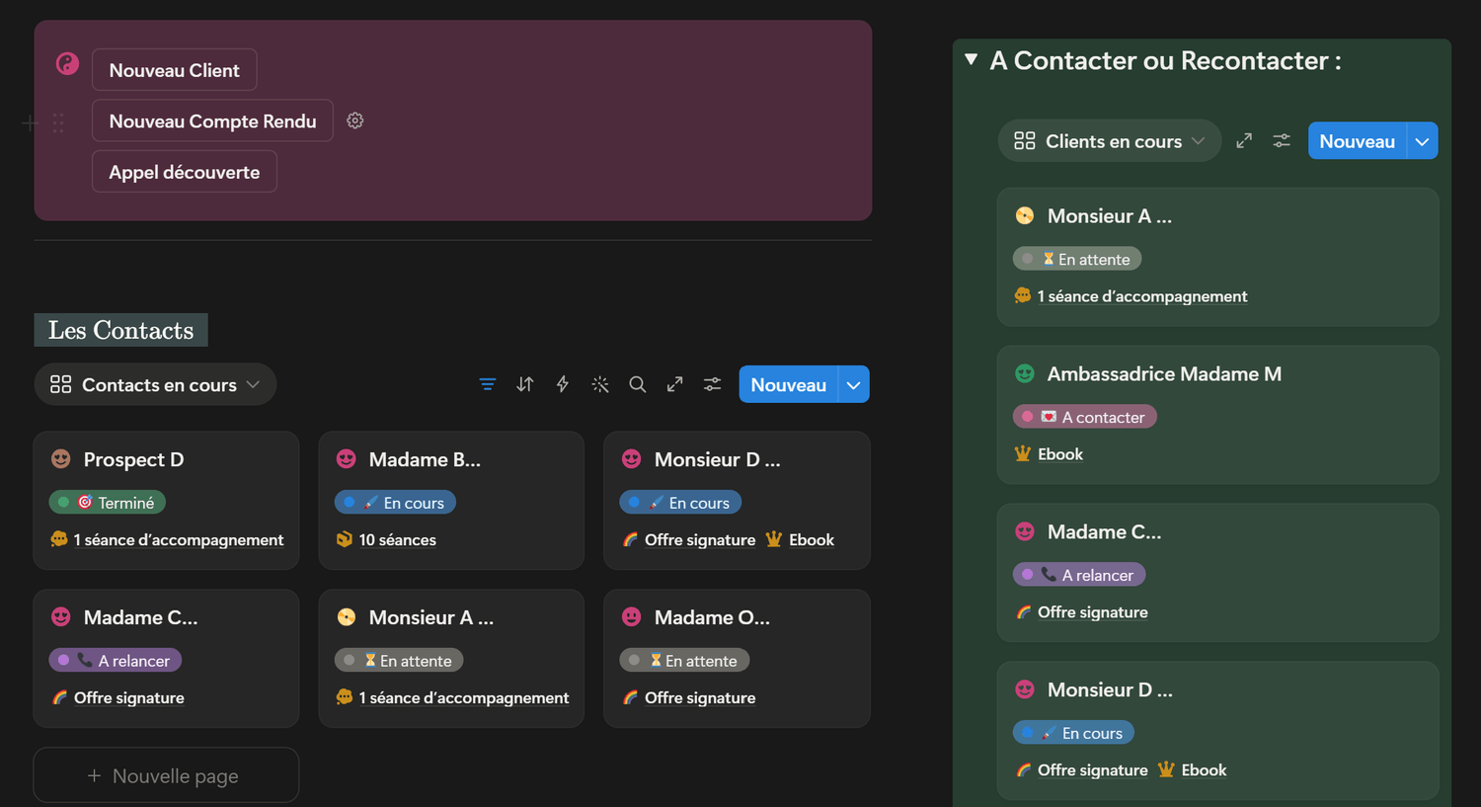Click the Nouveau Compte Rendu button
The image size is (1481, 807).
212,121
